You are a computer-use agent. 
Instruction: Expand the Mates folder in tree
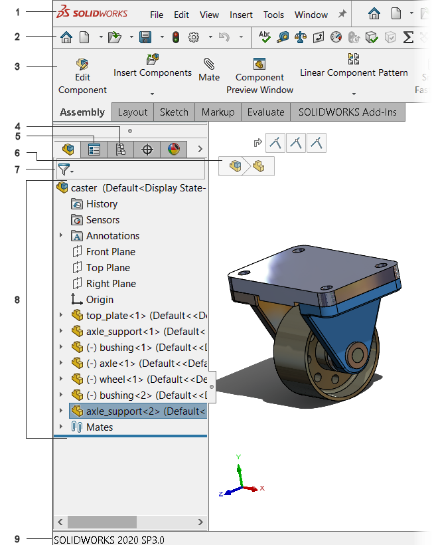tap(61, 427)
